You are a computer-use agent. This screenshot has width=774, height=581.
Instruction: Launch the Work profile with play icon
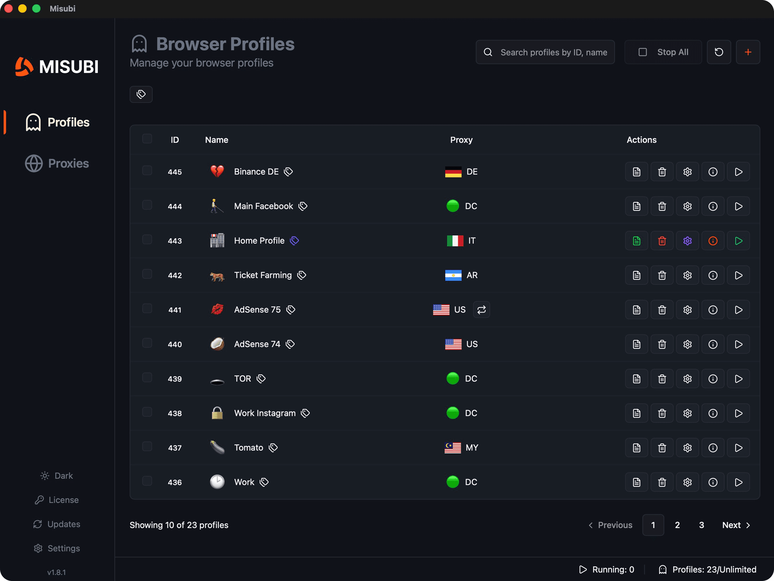point(738,482)
